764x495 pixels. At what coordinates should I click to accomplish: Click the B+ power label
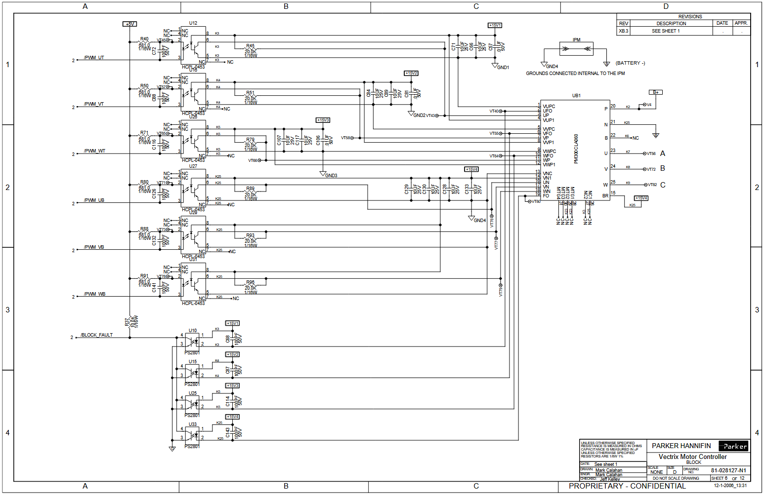coord(655,92)
